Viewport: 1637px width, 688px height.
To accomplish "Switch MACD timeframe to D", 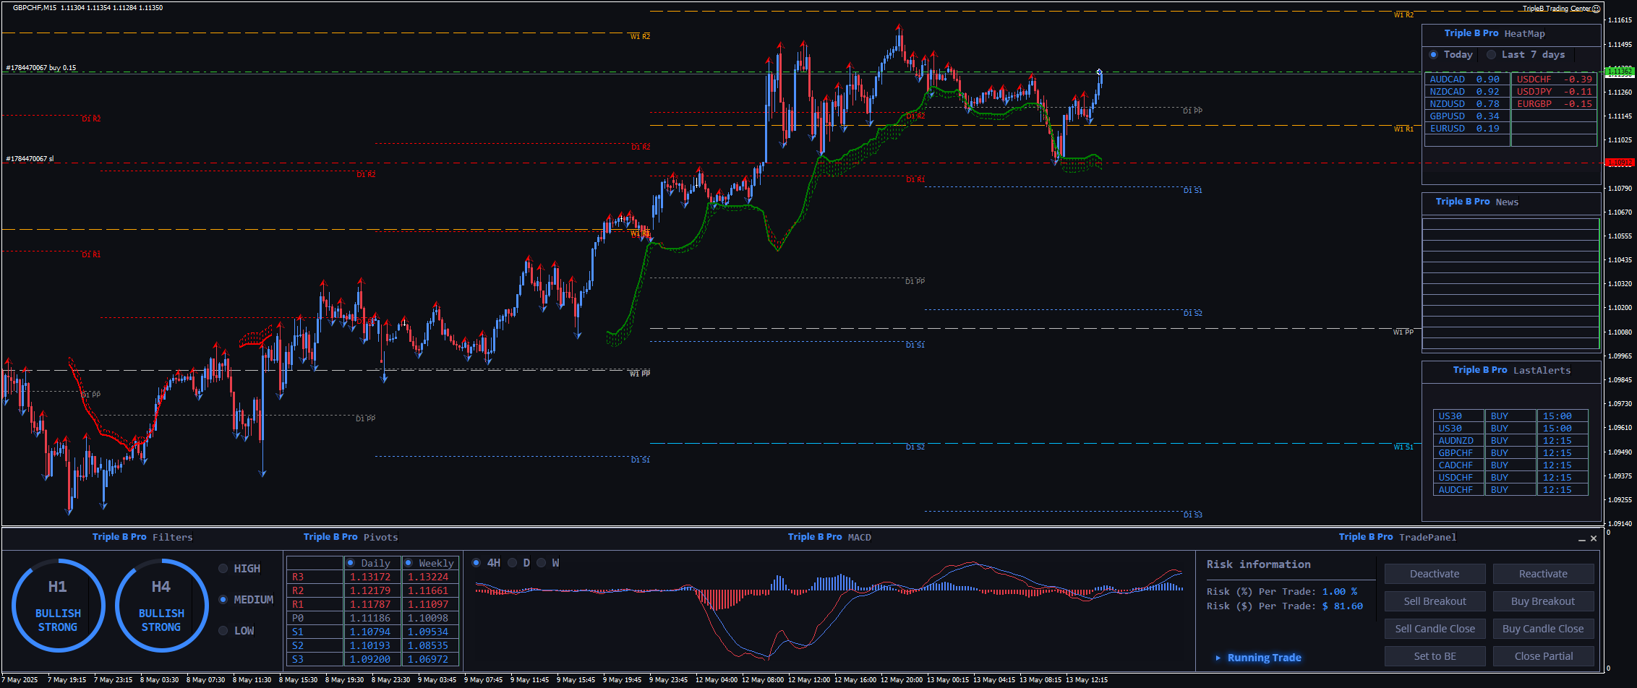I will pyautogui.click(x=513, y=563).
